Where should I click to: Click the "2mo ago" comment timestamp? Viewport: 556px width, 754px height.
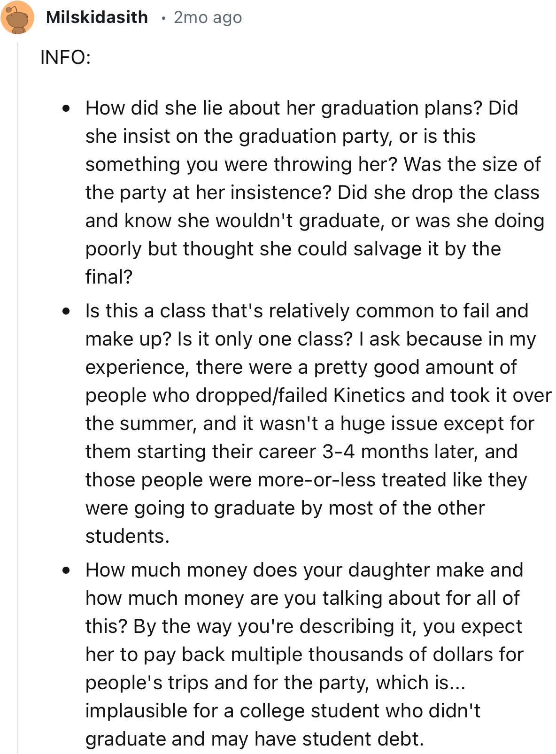(x=208, y=17)
